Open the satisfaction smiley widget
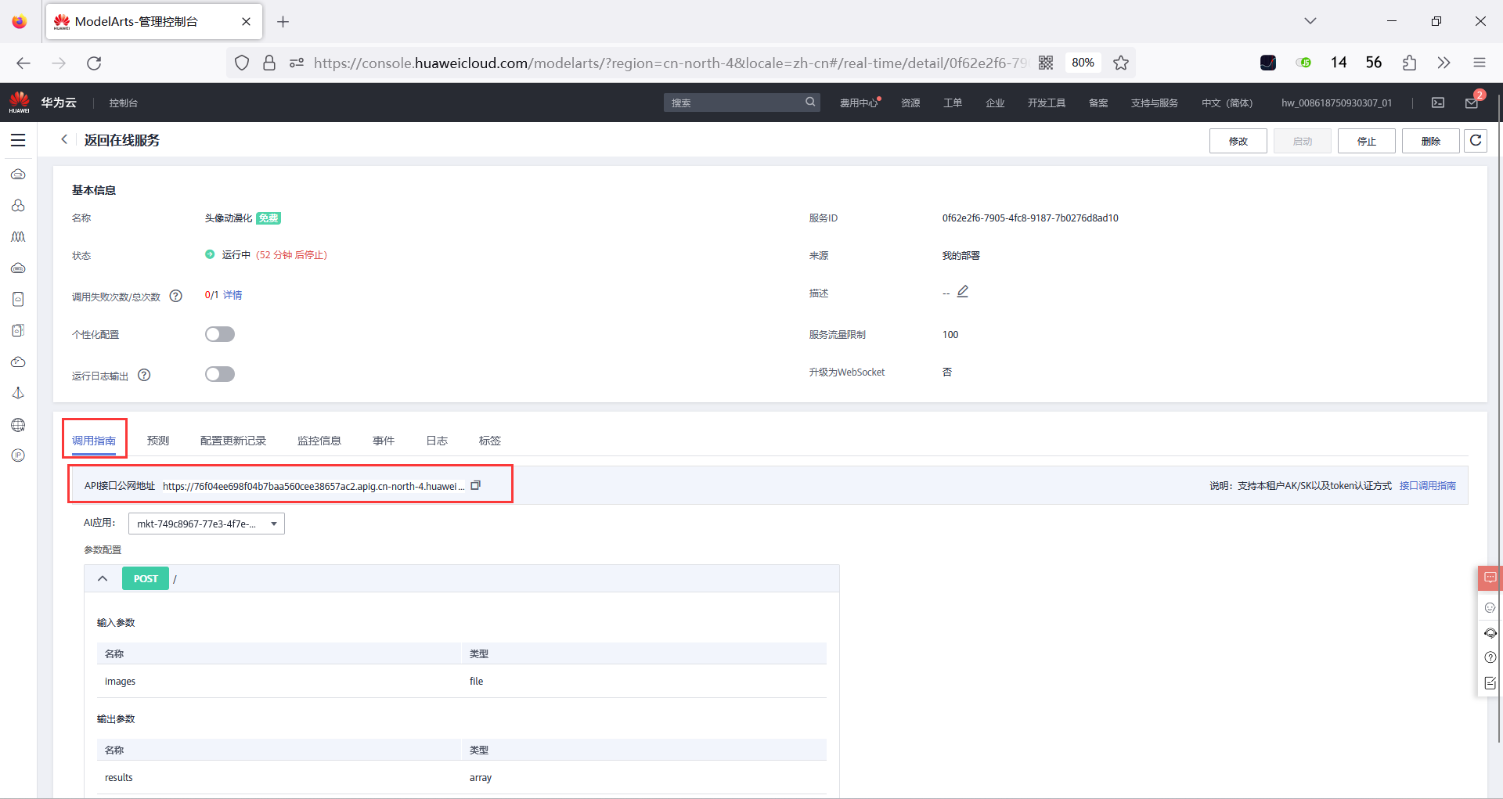Image resolution: width=1503 pixels, height=799 pixels. click(x=1490, y=607)
